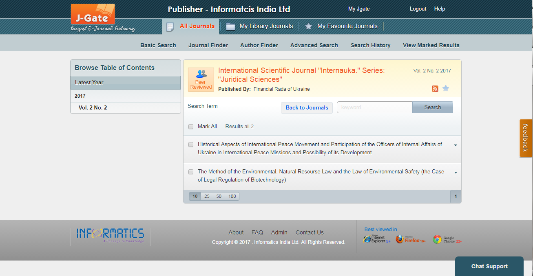
Task: Click the Back to Journals button
Action: (307, 107)
